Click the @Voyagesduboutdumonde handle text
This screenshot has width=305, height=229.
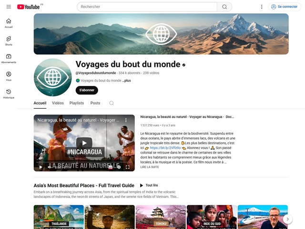(x=96, y=73)
